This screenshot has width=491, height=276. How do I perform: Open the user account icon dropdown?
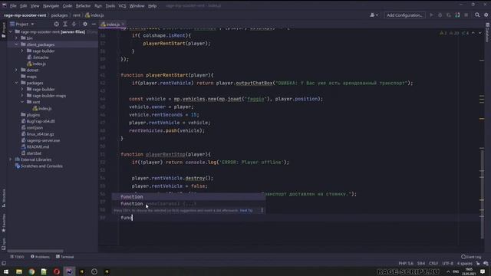coord(374,15)
